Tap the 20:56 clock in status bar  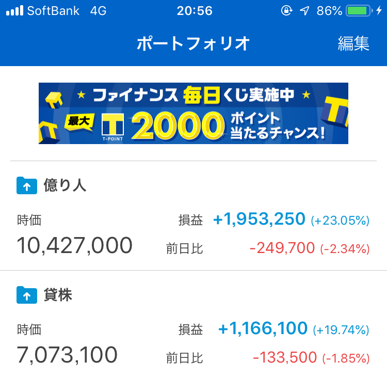[x=195, y=11]
